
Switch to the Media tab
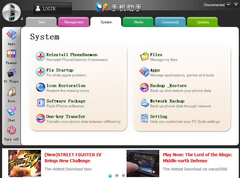point(138,22)
